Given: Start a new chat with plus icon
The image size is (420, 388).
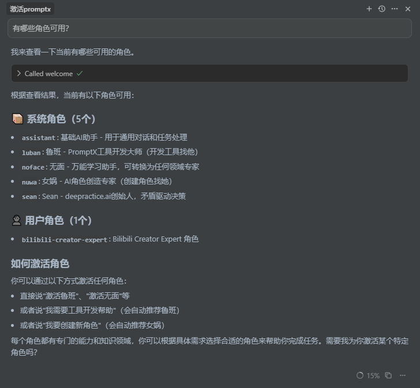Looking at the screenshot, I should (369, 9).
